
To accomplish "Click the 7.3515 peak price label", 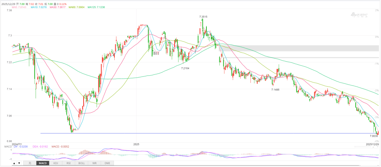I will (x=203, y=17).
